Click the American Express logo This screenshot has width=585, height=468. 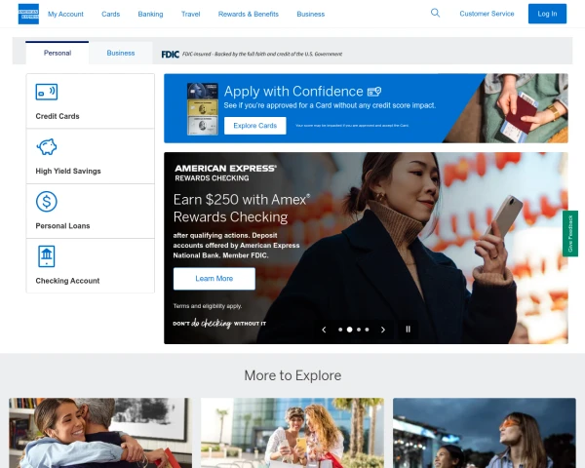pos(28,14)
